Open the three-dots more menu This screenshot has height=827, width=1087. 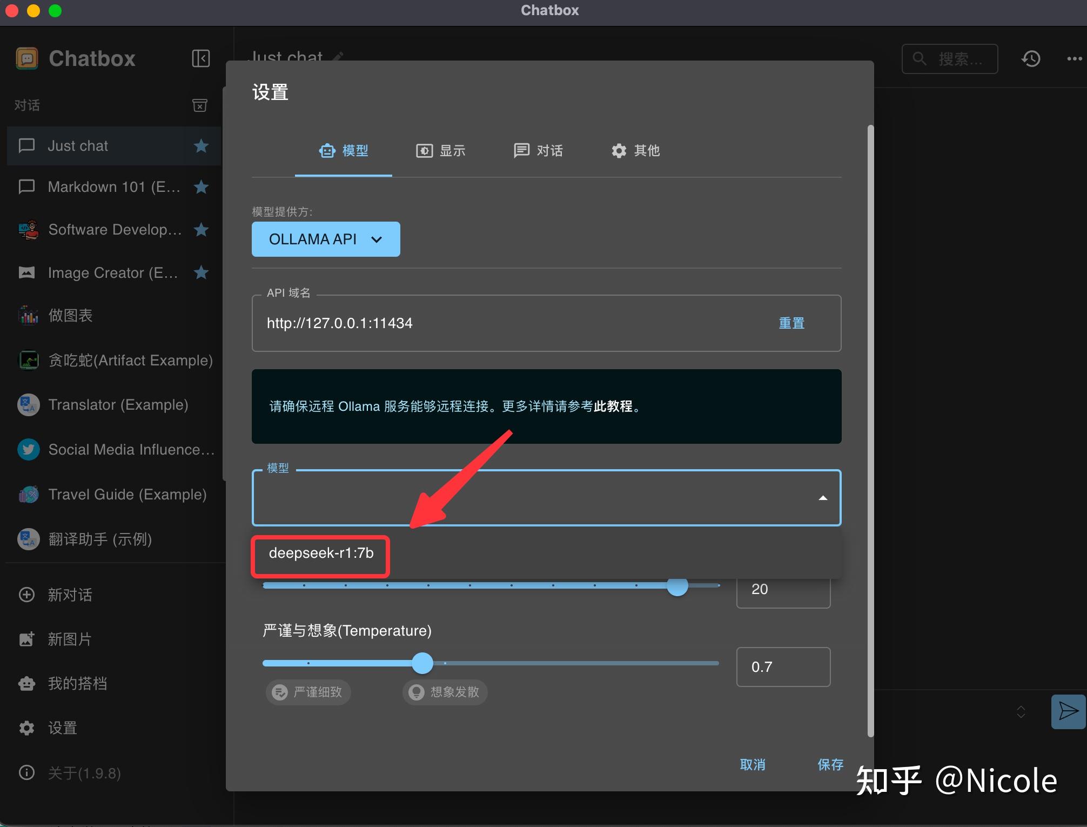1074,58
